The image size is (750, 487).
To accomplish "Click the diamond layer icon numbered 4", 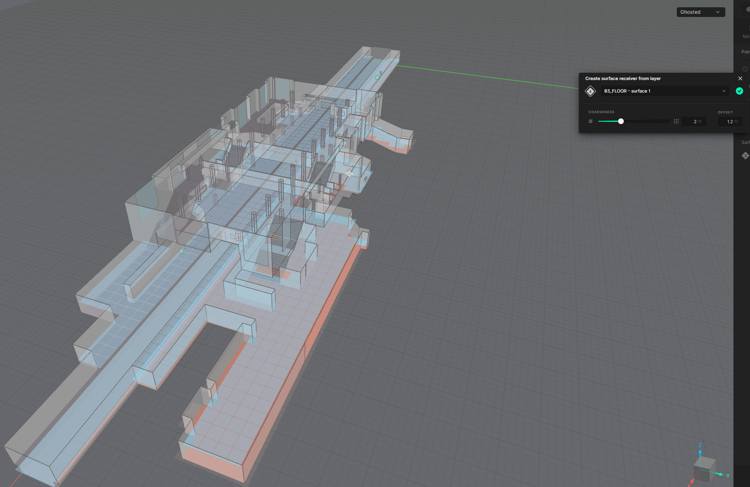I will click(x=590, y=91).
